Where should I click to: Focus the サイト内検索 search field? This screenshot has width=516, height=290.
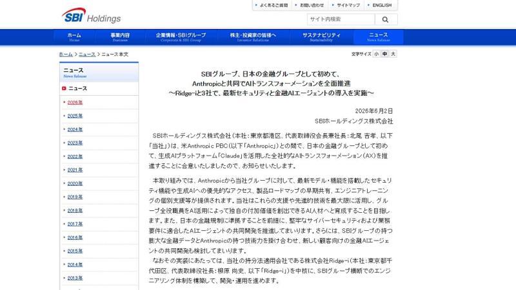341,19
